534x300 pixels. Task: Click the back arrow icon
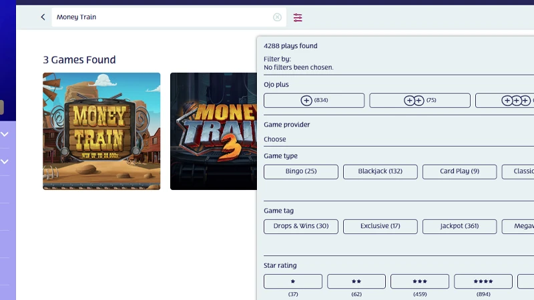(x=43, y=17)
